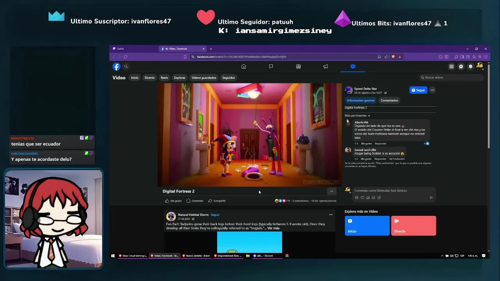Open the Xbox Cloud Gaming taskbar item
The image size is (500, 281).
click(x=133, y=256)
